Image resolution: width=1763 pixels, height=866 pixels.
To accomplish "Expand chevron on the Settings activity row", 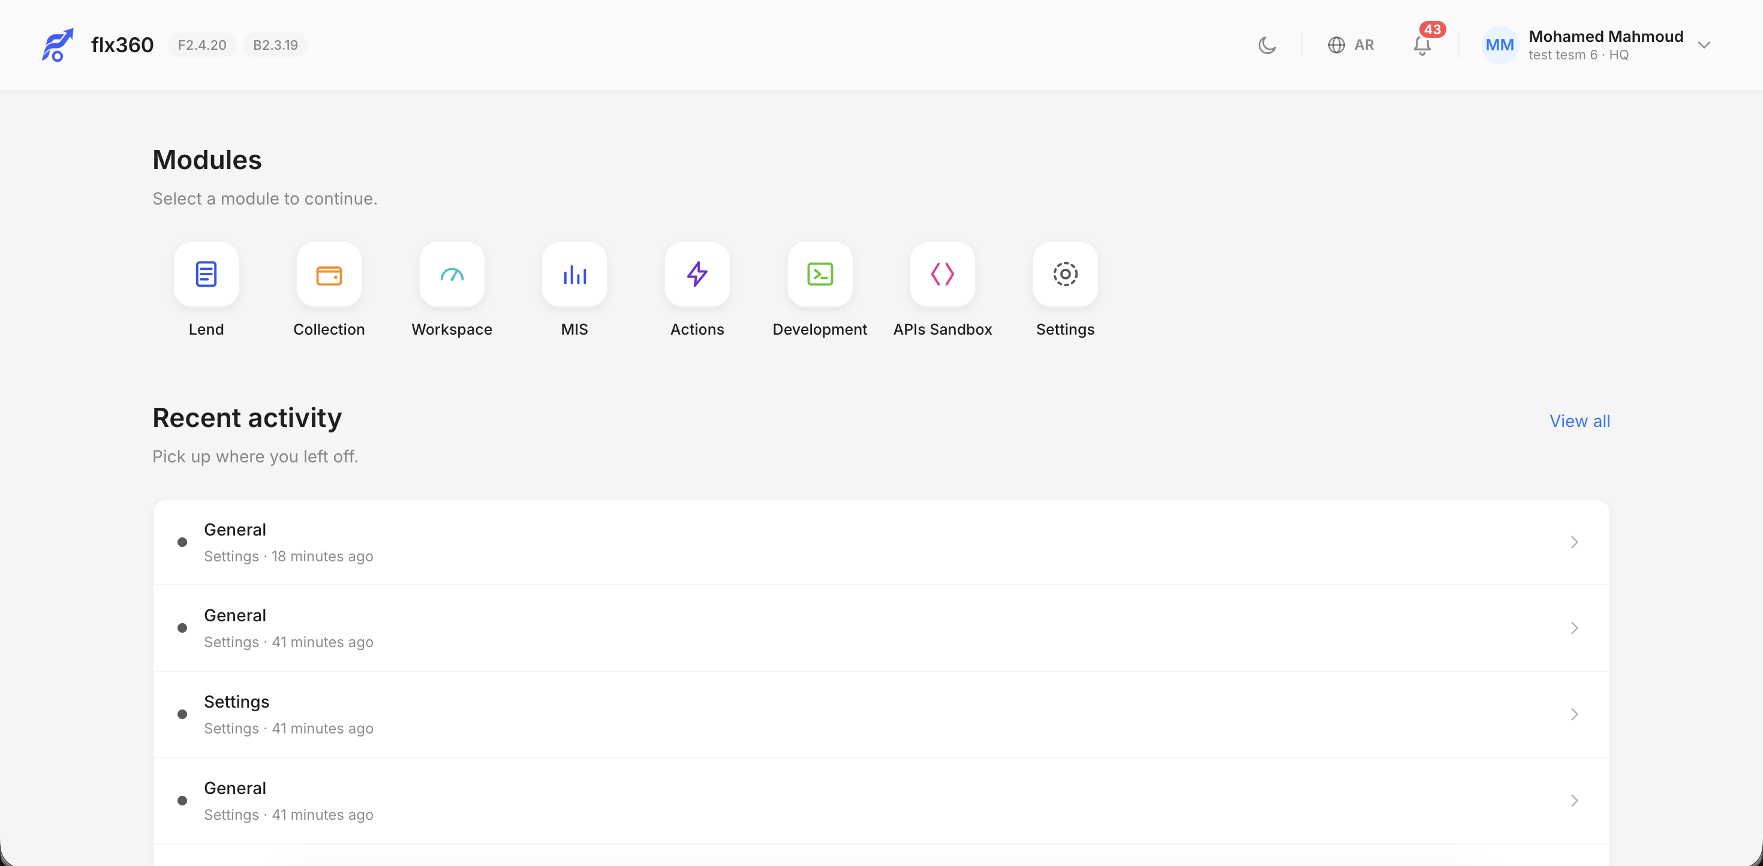I will (1574, 714).
